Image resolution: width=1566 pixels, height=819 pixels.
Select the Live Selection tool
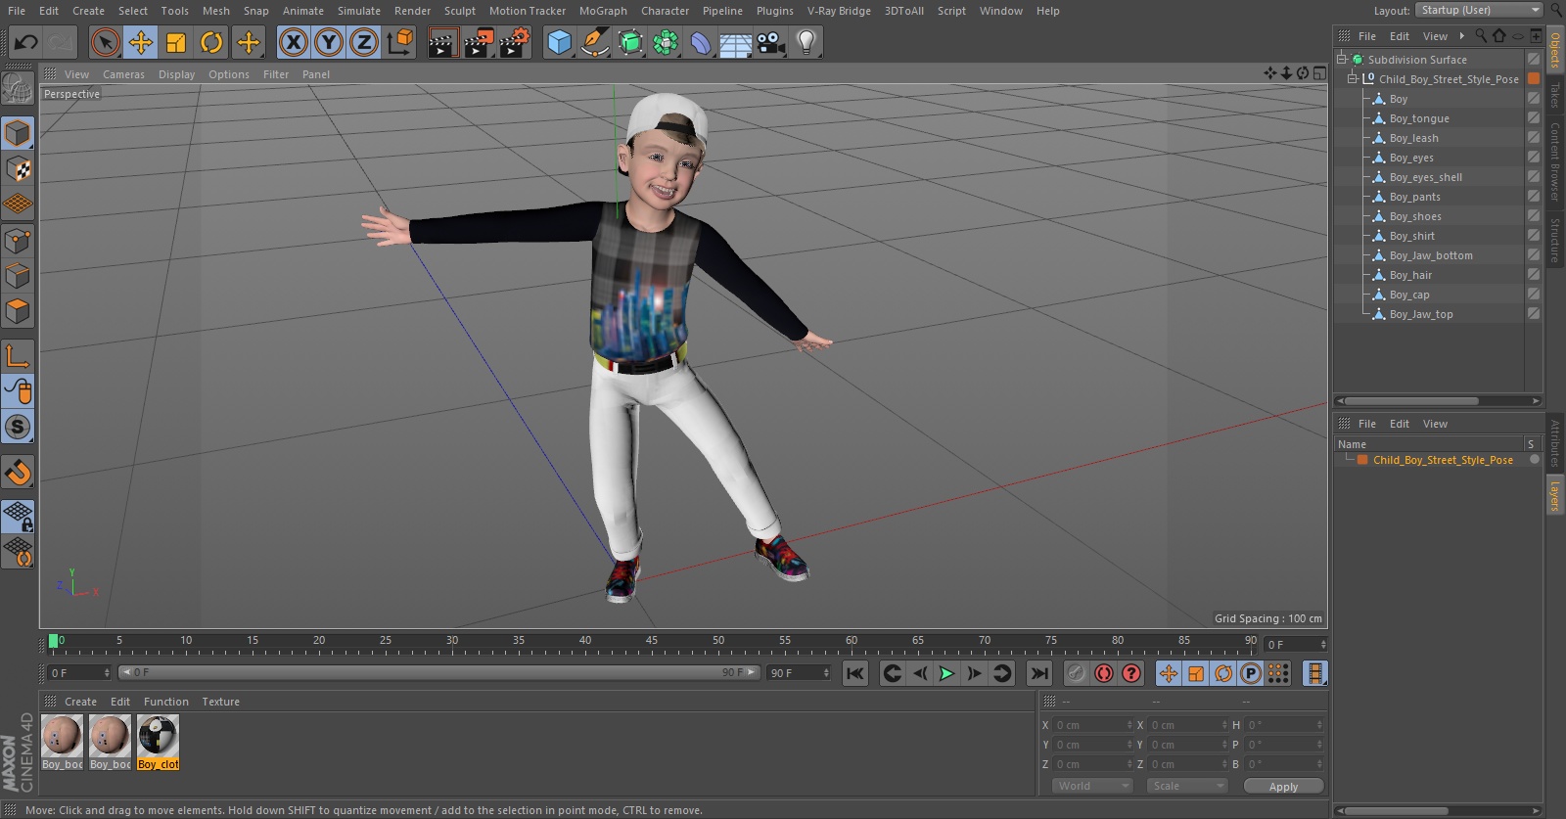(x=105, y=42)
